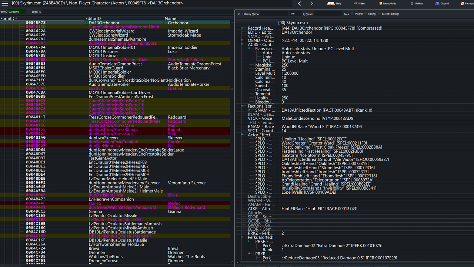Click the Level Mult value 1.200000
Image resolution: width=474 pixels, height=267 pixels.
tap(290, 73)
